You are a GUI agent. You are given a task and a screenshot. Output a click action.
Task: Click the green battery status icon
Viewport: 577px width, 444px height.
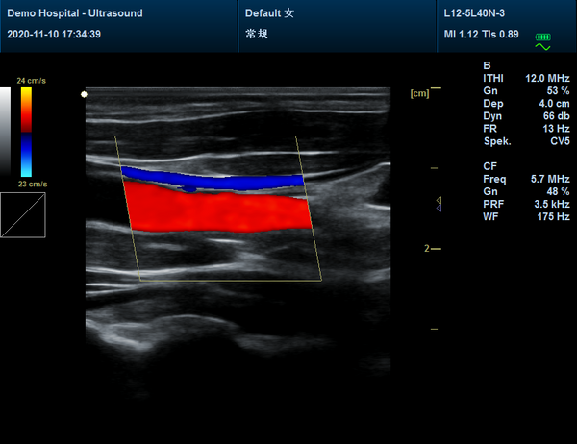point(544,37)
